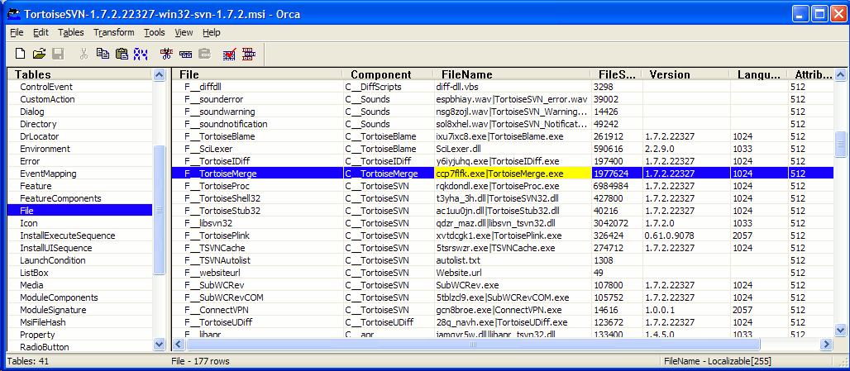Click the Tables list scroll up arrow
Viewport: 850px width, 371px height.
click(160, 74)
